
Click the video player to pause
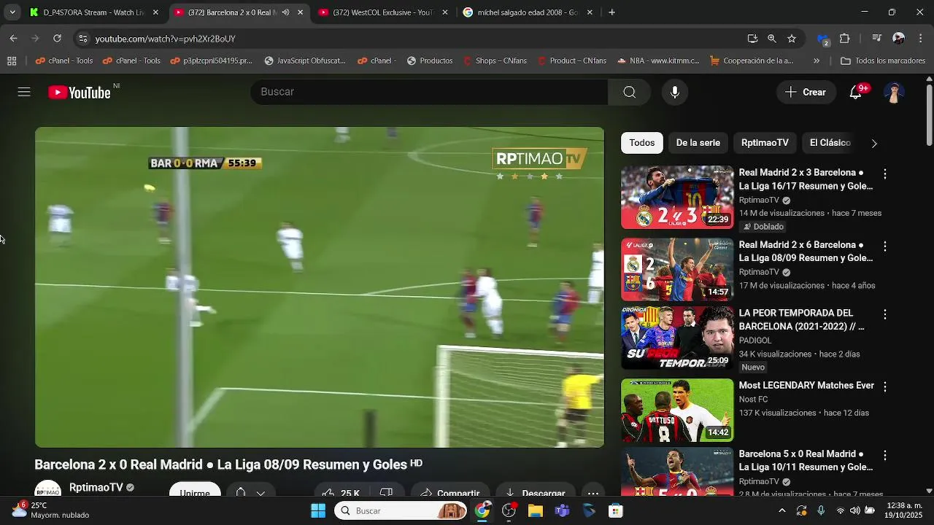tap(320, 287)
